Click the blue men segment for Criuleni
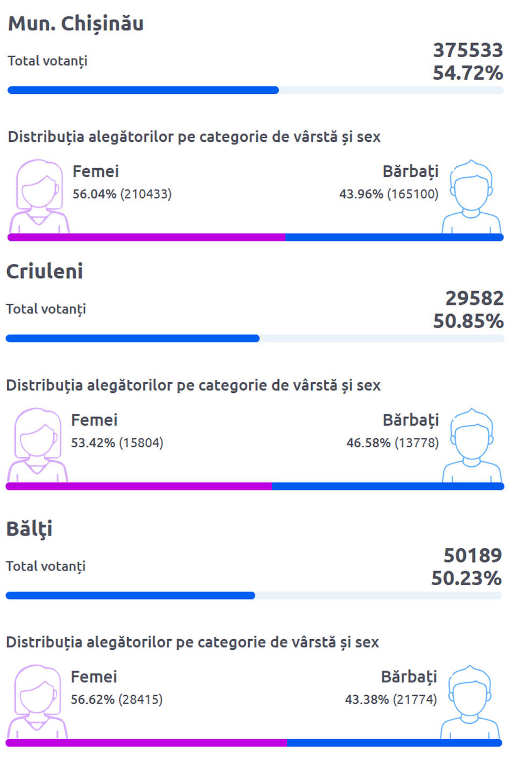Screen dimensions: 512x783 (387, 486)
